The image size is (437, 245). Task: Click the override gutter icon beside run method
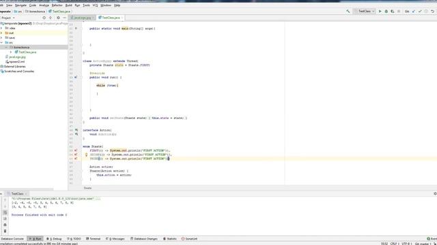(x=76, y=77)
